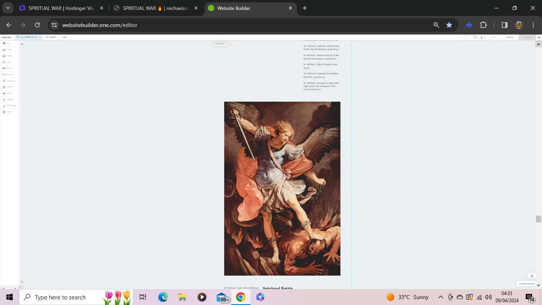Open the Help menu in the editor
Viewport: 542px width, 305px height.
65,37
